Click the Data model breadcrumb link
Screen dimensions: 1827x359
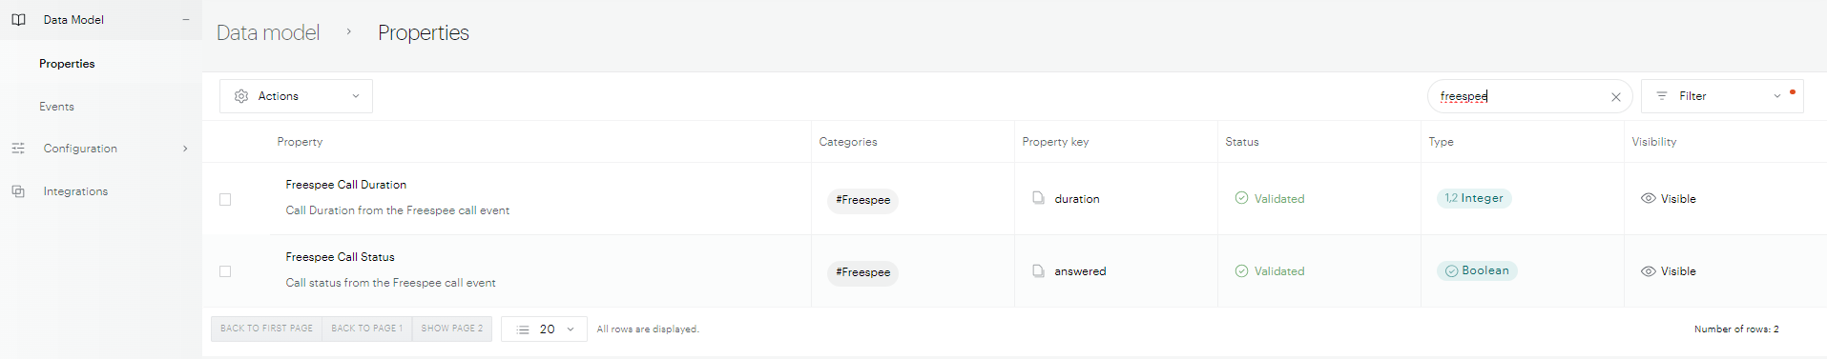[x=268, y=32]
